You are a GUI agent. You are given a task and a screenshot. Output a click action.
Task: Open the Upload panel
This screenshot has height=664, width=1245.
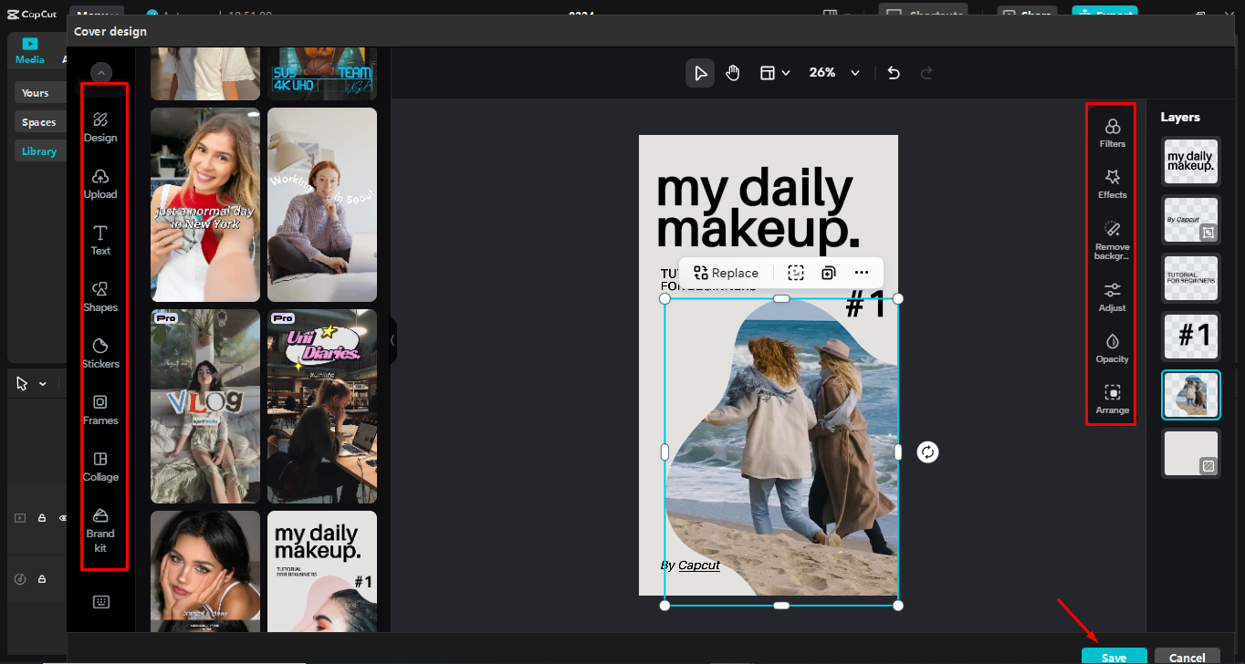(100, 182)
